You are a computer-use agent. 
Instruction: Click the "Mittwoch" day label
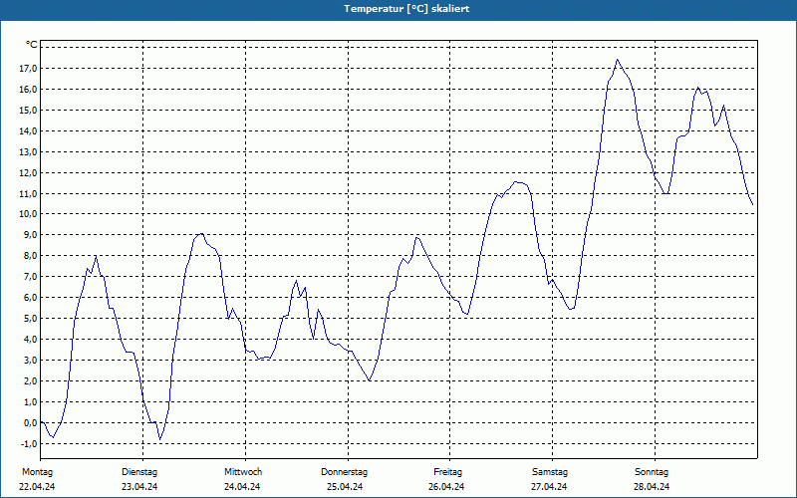(x=243, y=472)
